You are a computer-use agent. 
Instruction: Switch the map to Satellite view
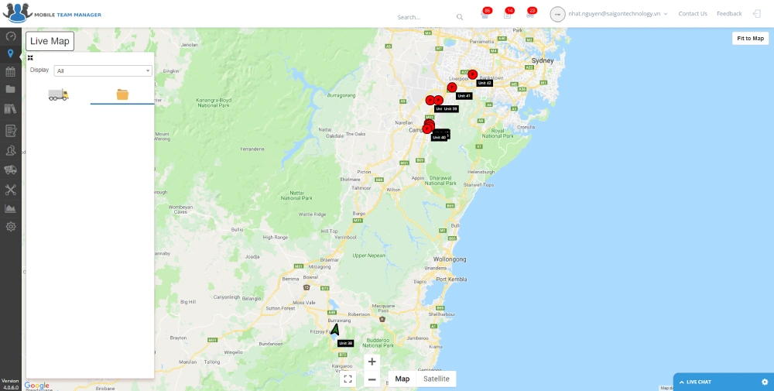[436, 379]
